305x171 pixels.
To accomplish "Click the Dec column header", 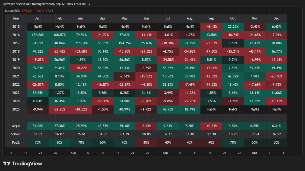I will 276,18.
